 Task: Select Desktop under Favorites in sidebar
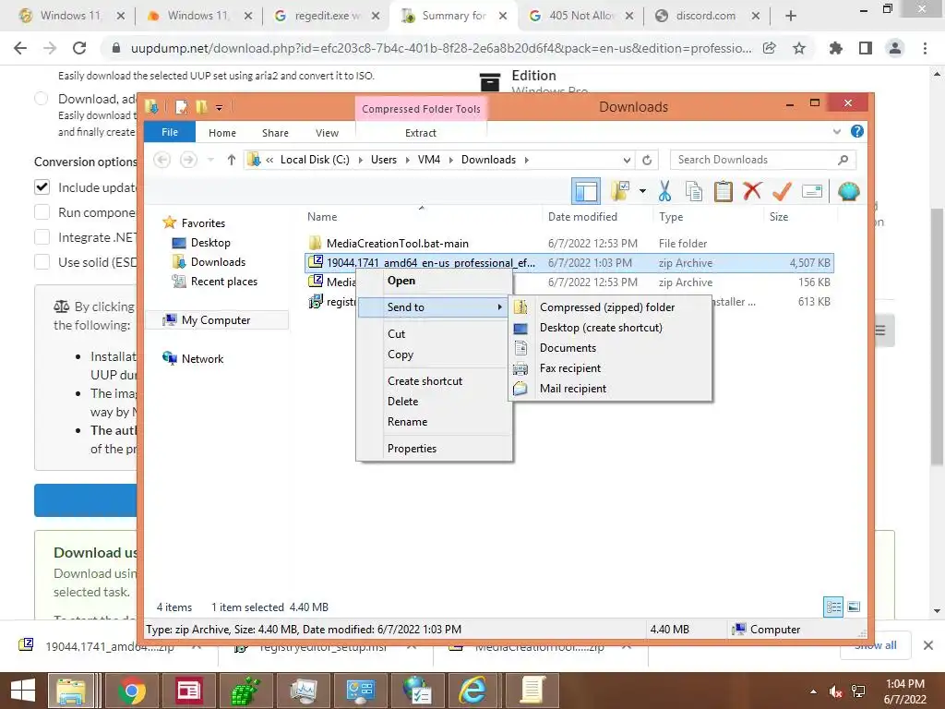[210, 243]
